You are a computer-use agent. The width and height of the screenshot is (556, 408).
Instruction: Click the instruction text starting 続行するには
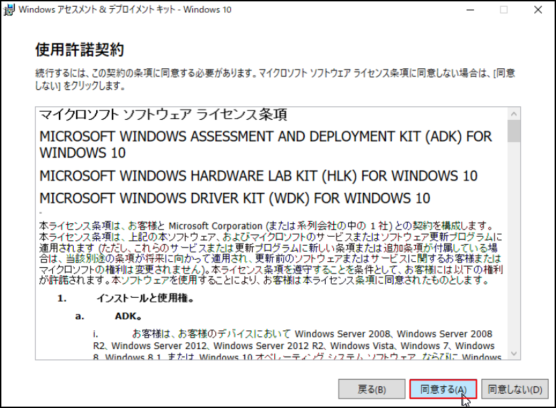click(275, 79)
